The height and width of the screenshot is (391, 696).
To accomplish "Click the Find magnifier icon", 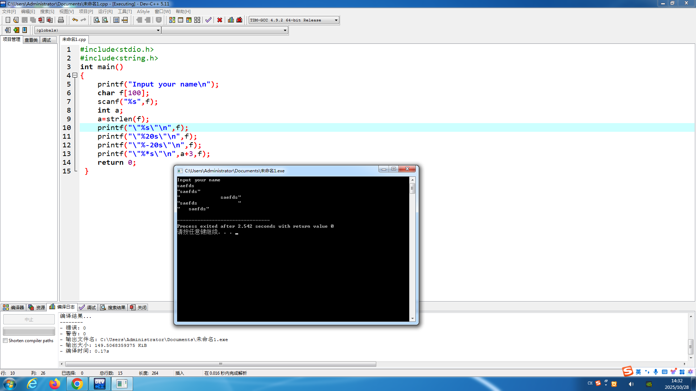I will point(96,20).
